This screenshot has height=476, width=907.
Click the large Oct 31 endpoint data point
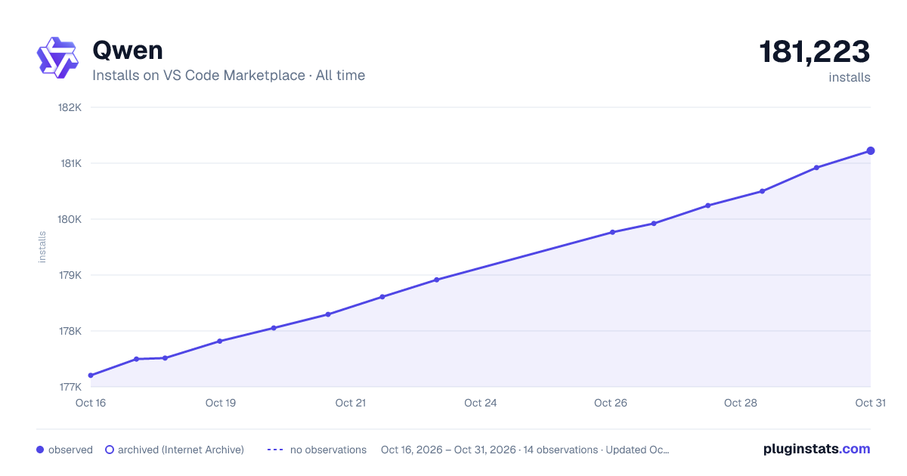coord(871,151)
